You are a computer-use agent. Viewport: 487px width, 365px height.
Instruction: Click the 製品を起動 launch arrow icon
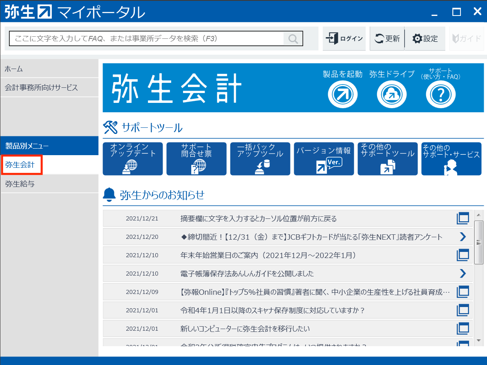pyautogui.click(x=342, y=95)
